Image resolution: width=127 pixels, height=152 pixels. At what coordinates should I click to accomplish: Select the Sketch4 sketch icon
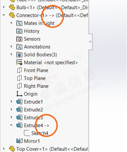pos(27,133)
